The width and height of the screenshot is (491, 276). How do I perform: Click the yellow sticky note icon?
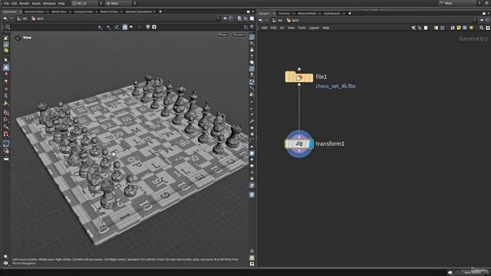459,28
